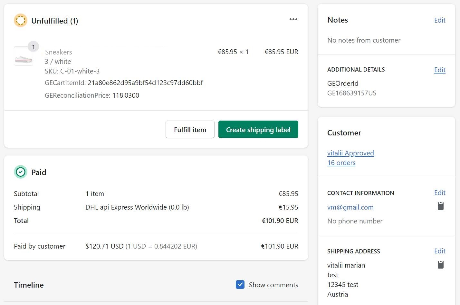
Task: Open the three-dot menu on Unfulfilled card
Action: point(293,20)
